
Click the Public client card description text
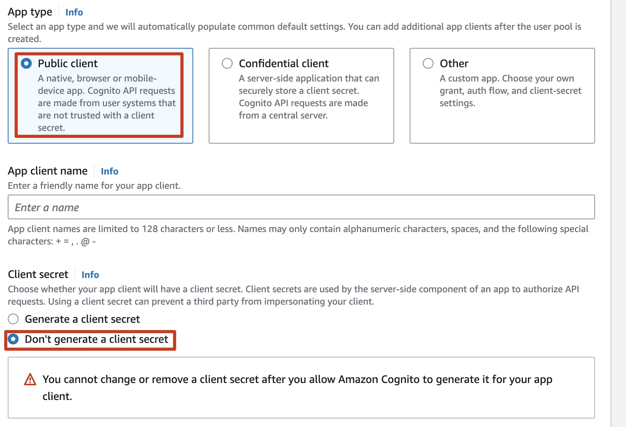point(107,103)
